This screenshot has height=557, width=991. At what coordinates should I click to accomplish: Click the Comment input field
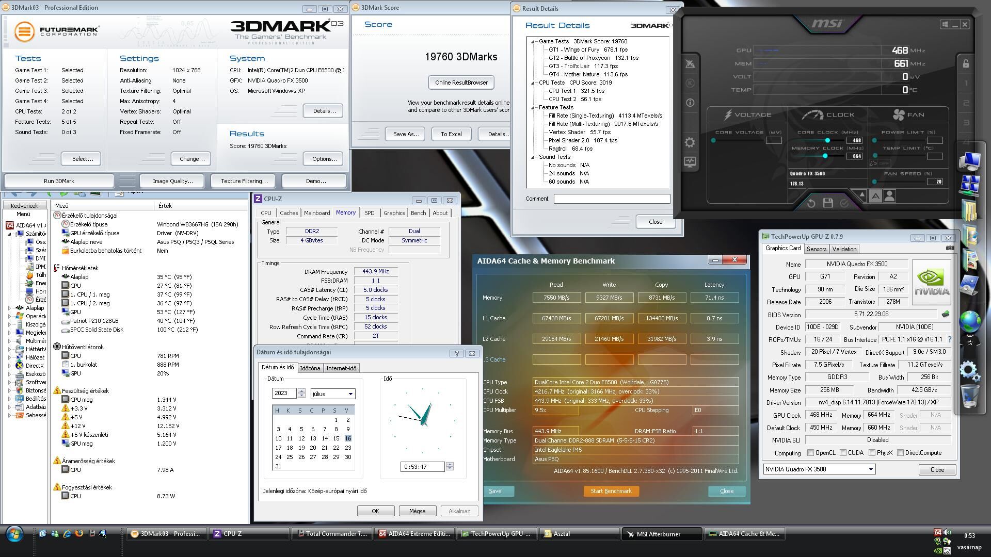[612, 199]
